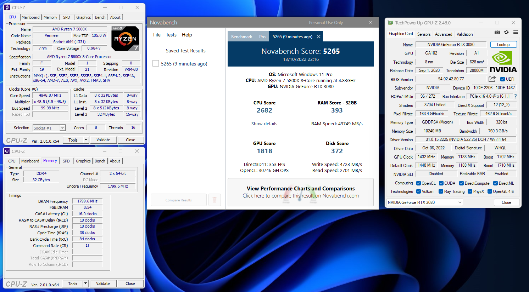
Task: Click the GPU-Z screenshot camera icon
Action: 497,32
